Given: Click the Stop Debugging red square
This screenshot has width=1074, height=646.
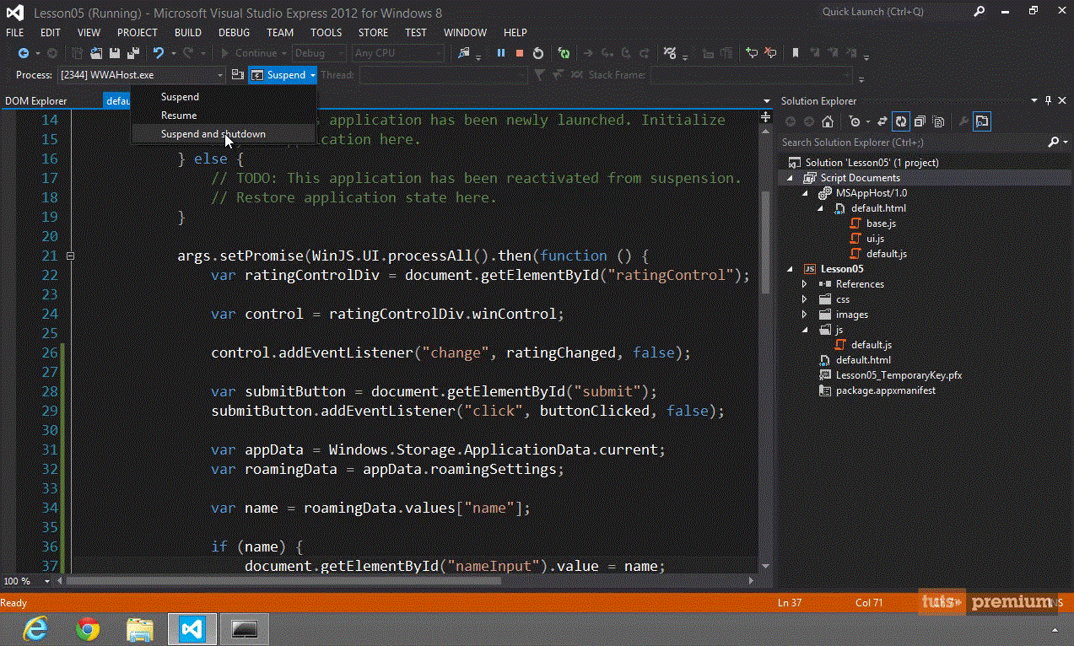Looking at the screenshot, I should click(x=520, y=53).
